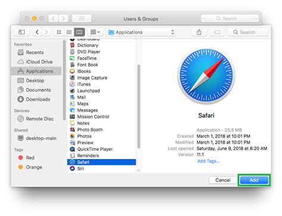
Task: Click the Cancel button
Action: tap(223, 180)
